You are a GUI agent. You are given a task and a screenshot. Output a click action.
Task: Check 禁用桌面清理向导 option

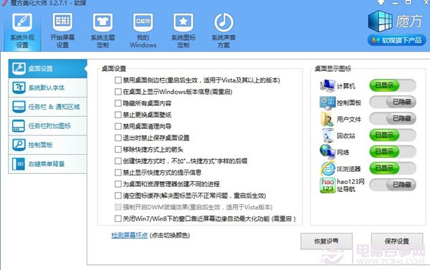[x=118, y=126]
